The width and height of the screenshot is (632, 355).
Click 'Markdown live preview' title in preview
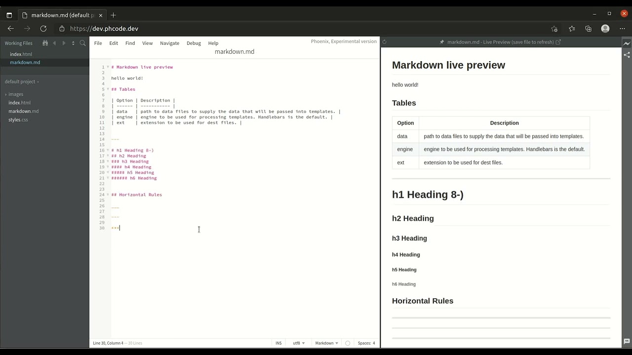[x=448, y=65]
